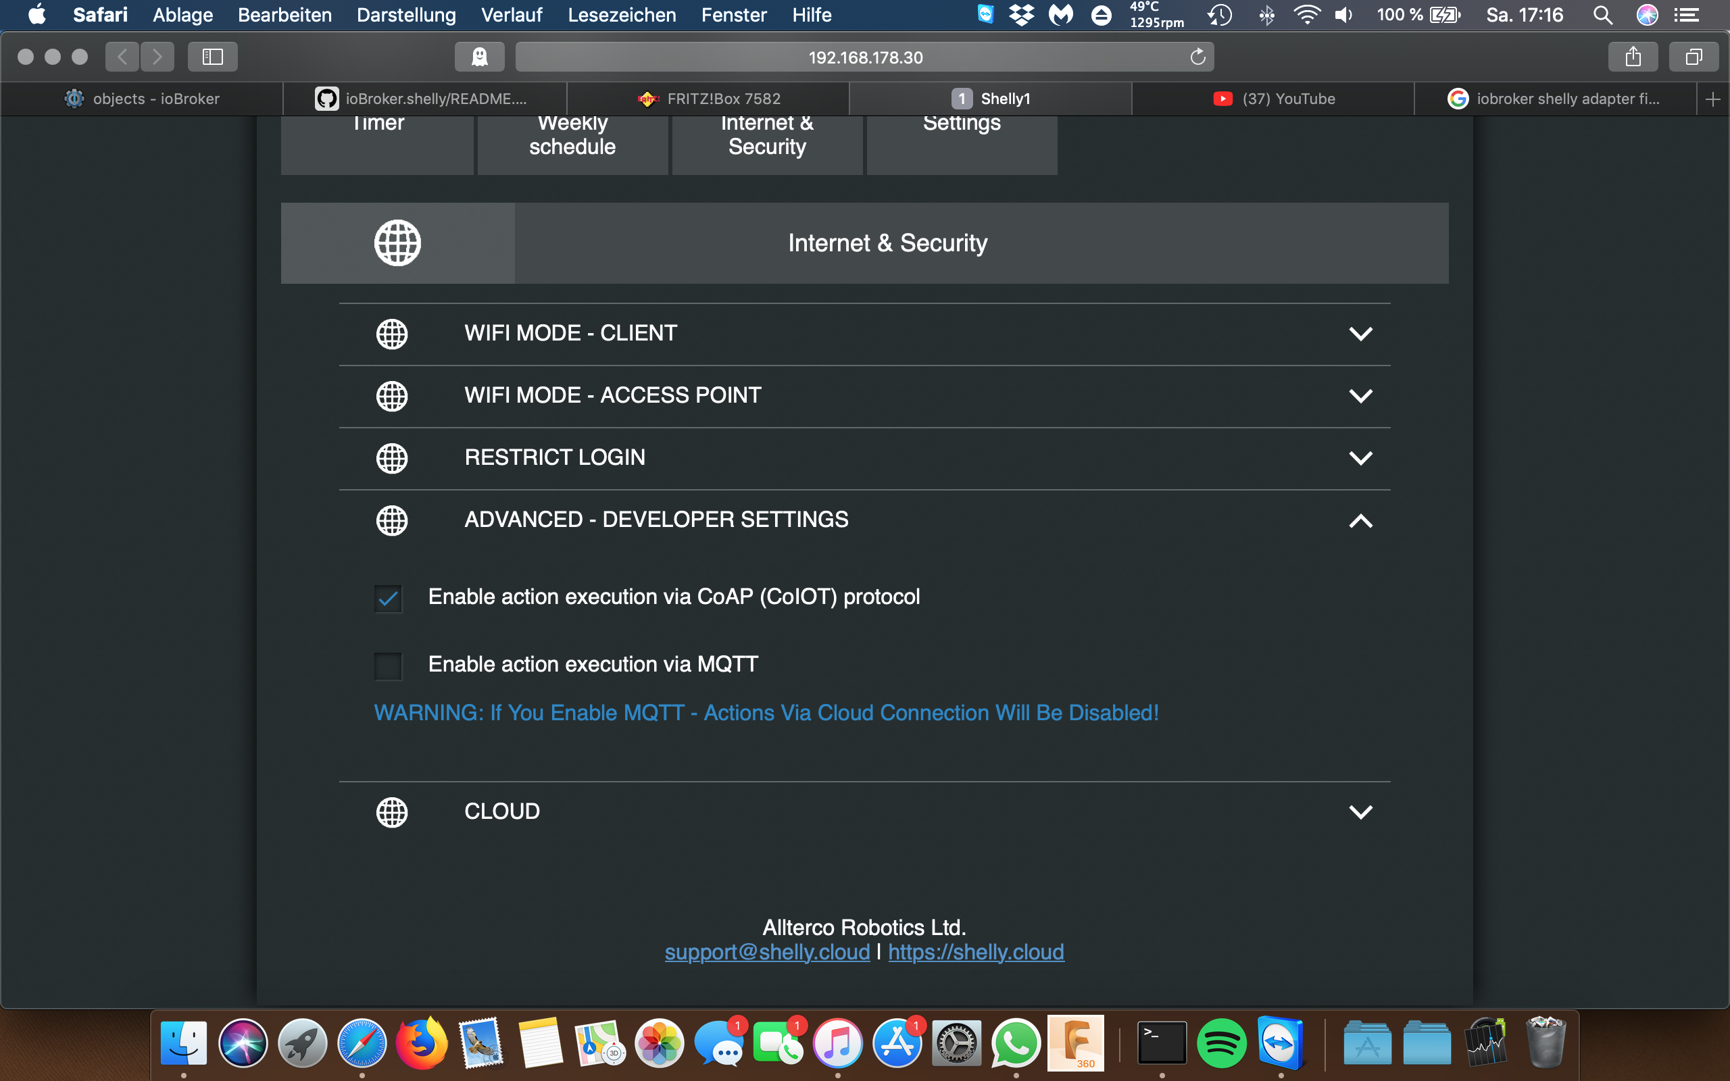Expand WIFI MODE - CLIENT section
Screen dimensions: 1730x1081
(1360, 334)
